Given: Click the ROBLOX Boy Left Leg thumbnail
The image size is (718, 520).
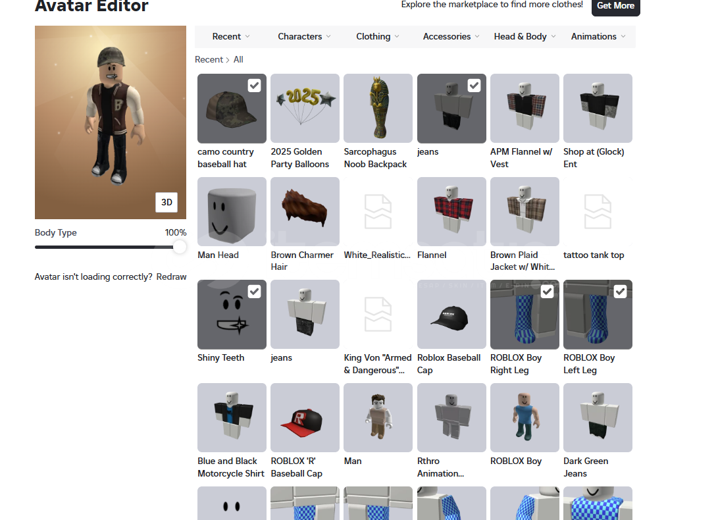Looking at the screenshot, I should [x=598, y=314].
